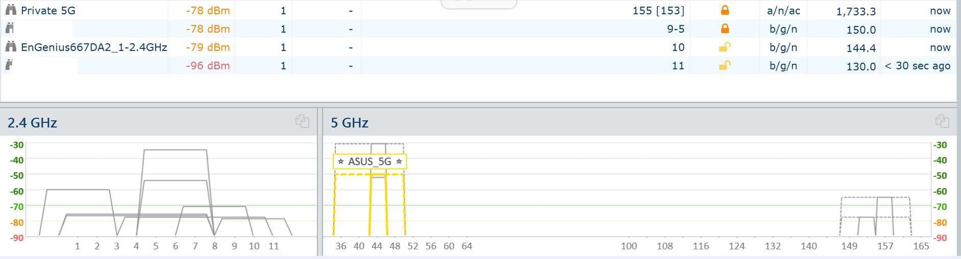The height and width of the screenshot is (259, 961).
Task: Select the Private 5G network name
Action: pyautogui.click(x=48, y=10)
